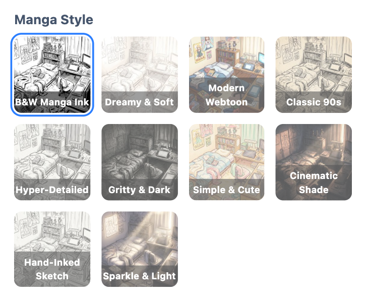Click the 'Classic 90s' caption label

click(x=314, y=102)
